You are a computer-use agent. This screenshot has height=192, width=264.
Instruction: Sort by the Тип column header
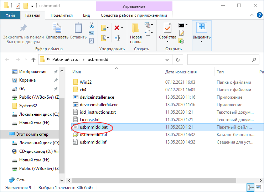[220, 72]
